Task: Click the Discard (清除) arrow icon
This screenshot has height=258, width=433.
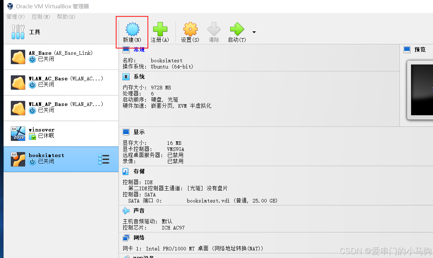Action: [214, 29]
